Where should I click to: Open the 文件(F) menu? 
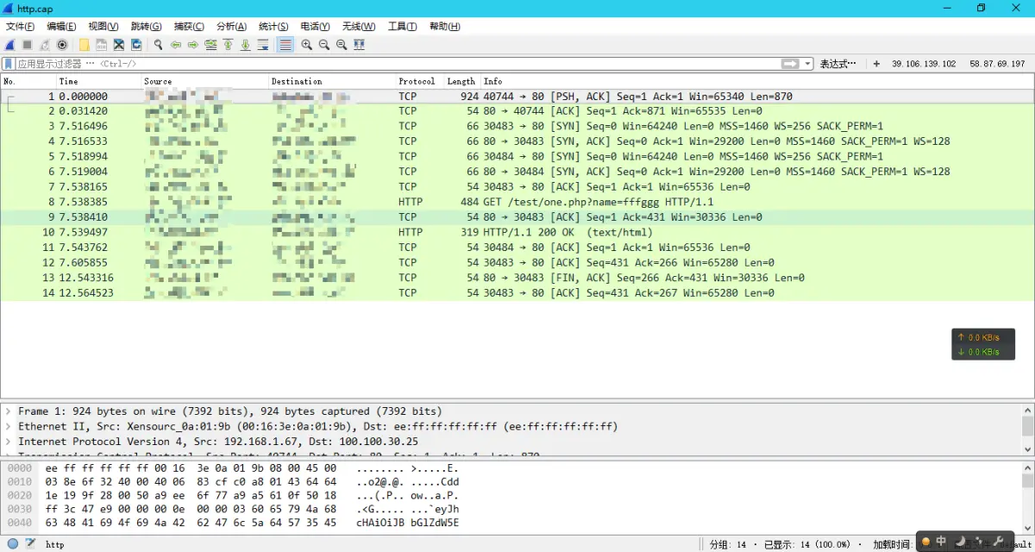pyautogui.click(x=20, y=27)
